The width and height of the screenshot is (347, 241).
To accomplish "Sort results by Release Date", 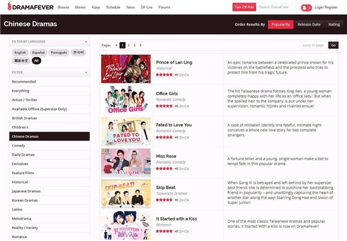I will pos(309,25).
